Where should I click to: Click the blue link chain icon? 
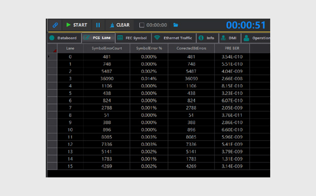55,25
